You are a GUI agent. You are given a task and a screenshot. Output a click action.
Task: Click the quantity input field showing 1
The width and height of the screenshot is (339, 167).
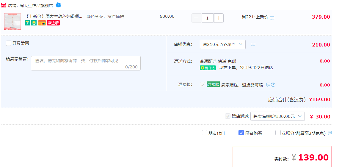(x=208, y=18)
